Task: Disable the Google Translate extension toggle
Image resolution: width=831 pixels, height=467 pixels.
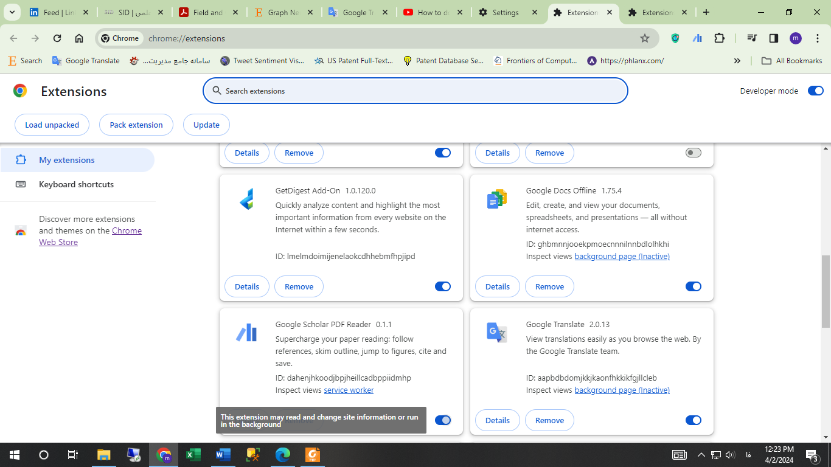Action: [694, 420]
